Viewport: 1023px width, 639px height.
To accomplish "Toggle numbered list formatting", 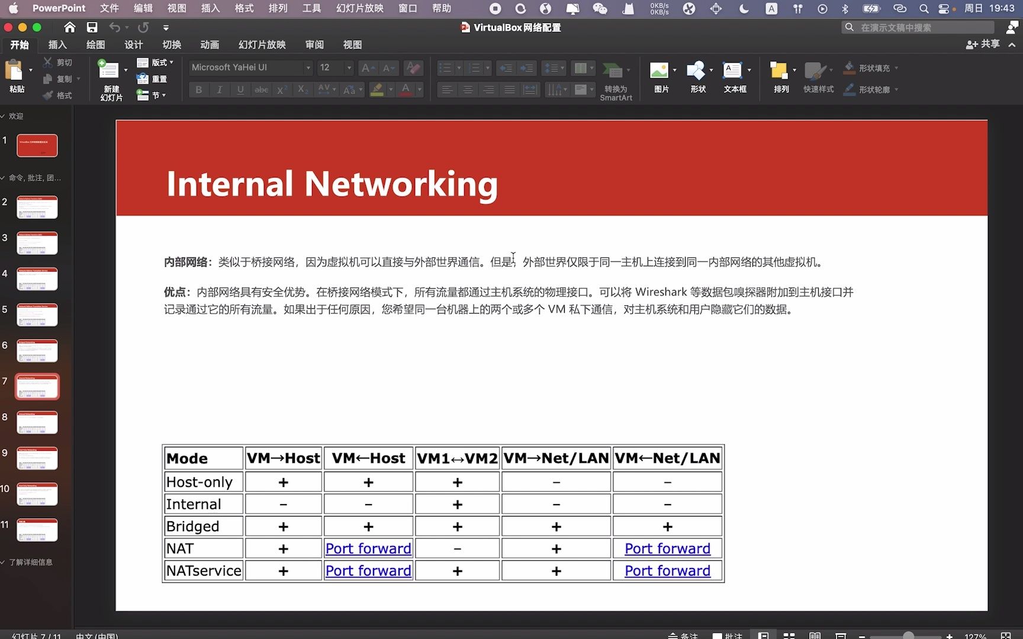I will click(x=475, y=68).
